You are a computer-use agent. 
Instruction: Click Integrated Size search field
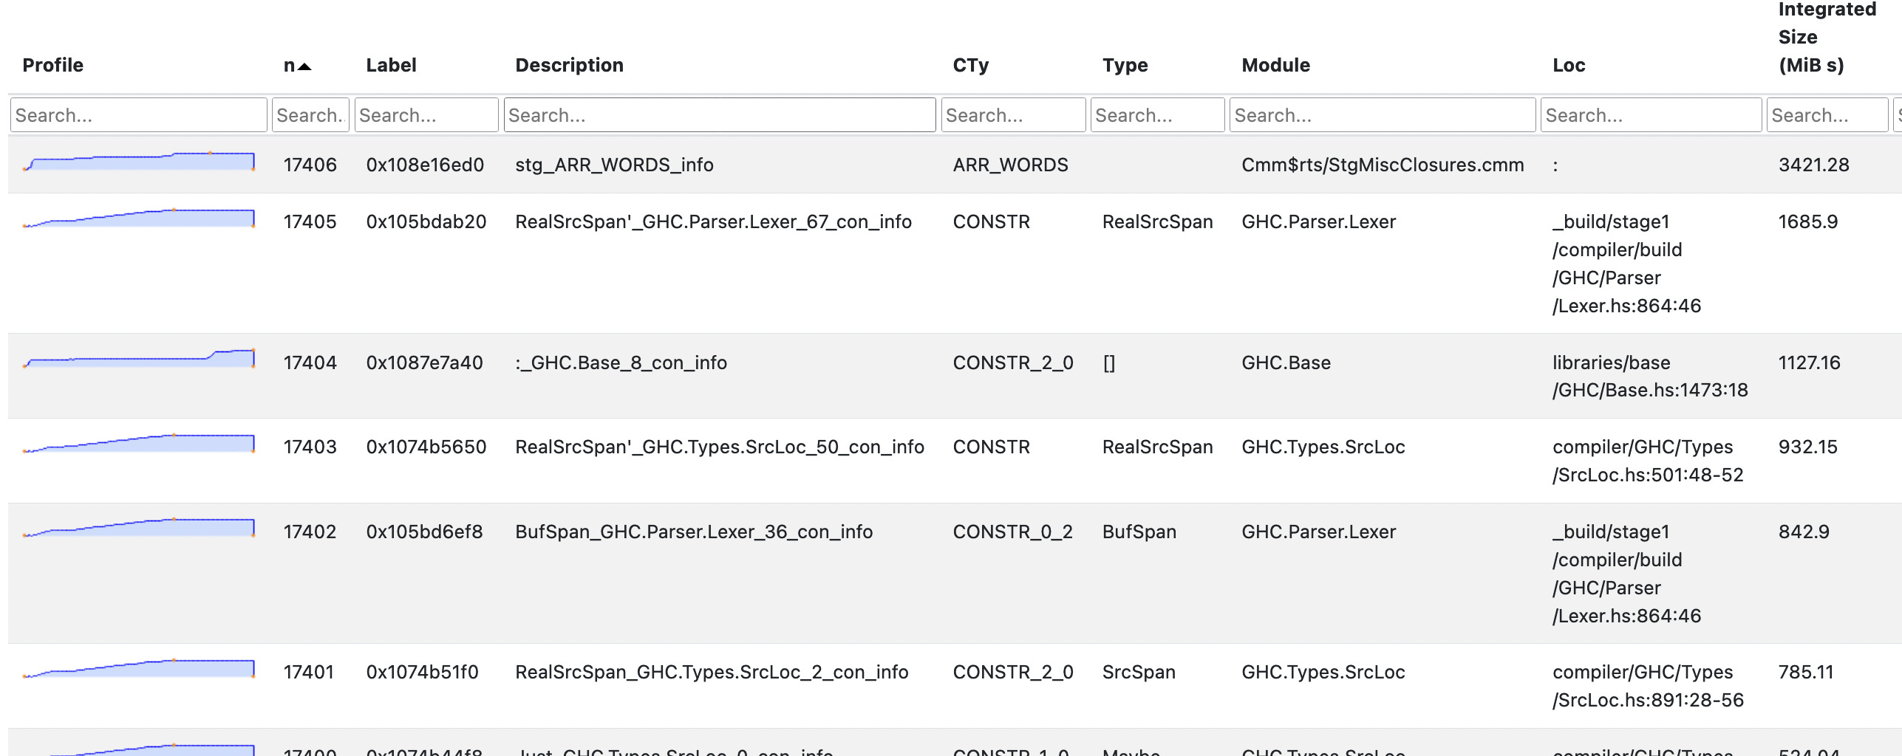point(1826,115)
